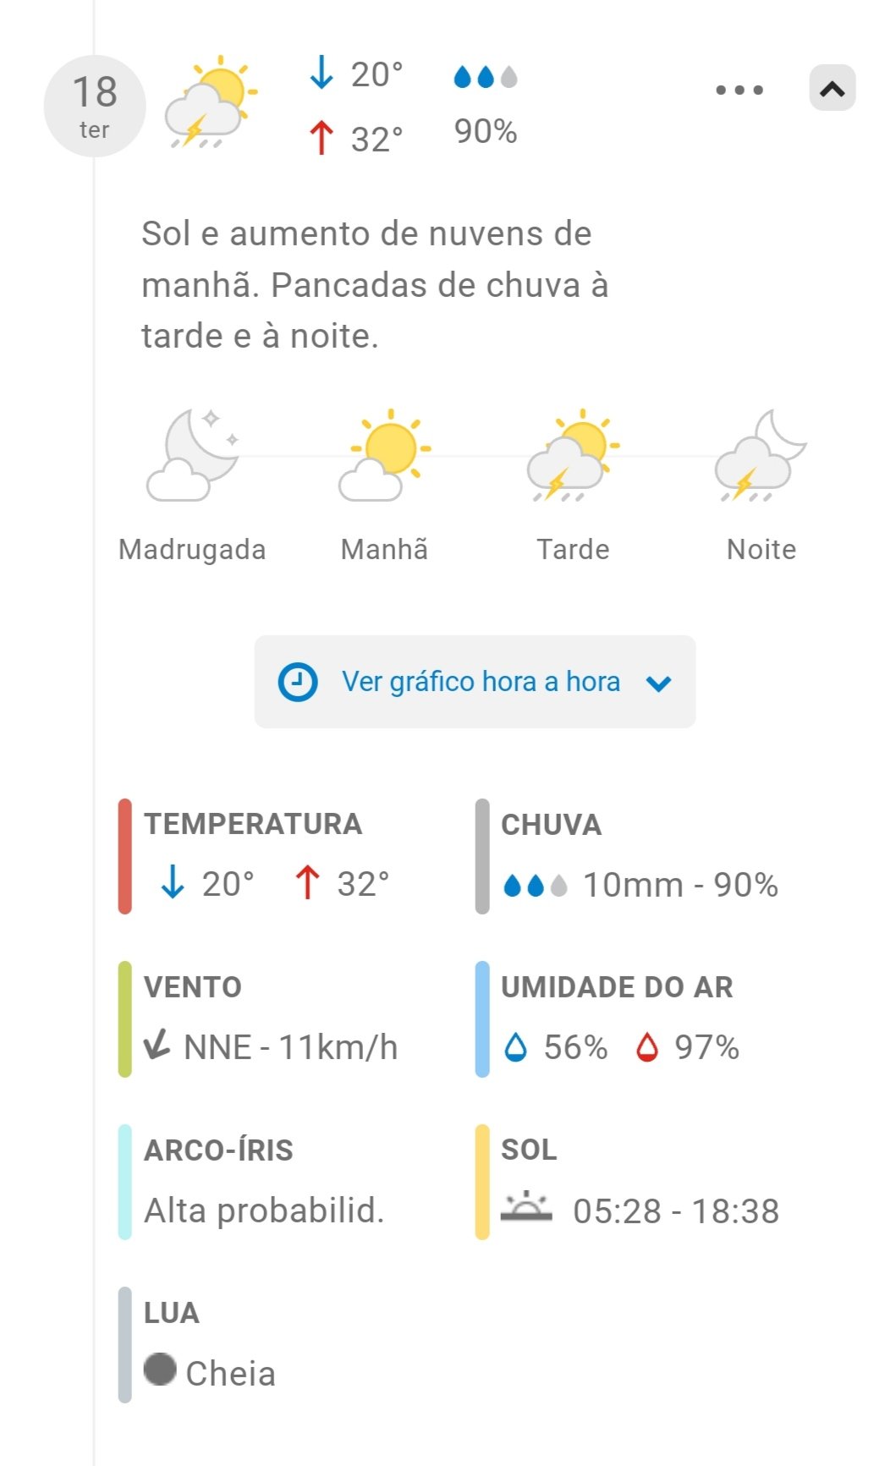Click the full moon icon under LUA
Screen dimensions: 874x1466
coord(160,1368)
